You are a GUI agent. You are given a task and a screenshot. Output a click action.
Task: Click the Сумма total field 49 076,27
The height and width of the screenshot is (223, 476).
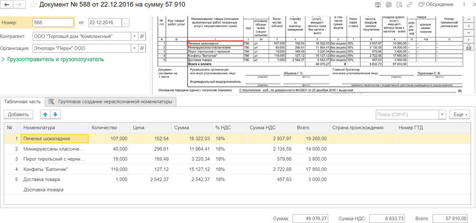[310, 218]
